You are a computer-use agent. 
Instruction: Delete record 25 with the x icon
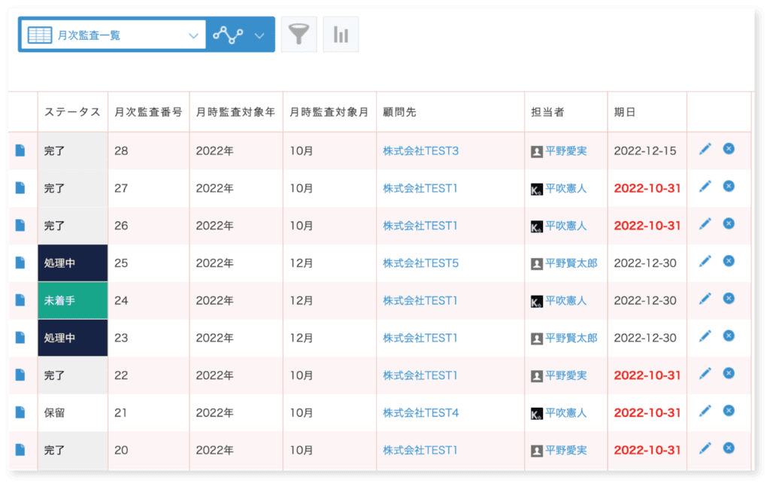(729, 261)
